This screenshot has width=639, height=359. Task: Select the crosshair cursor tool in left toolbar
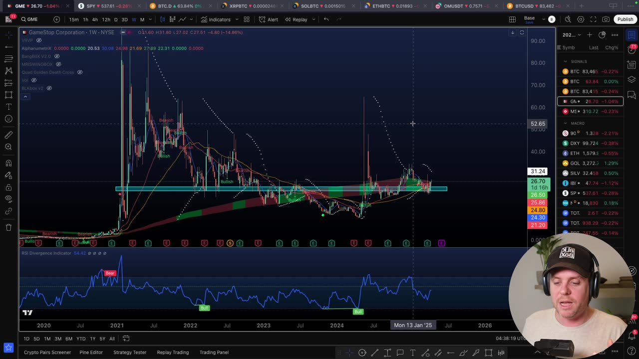pos(8,34)
